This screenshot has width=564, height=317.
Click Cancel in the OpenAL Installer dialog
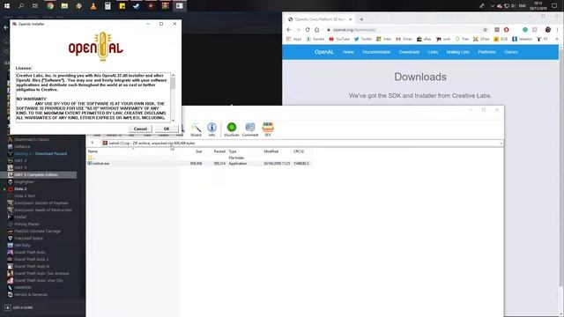point(140,129)
